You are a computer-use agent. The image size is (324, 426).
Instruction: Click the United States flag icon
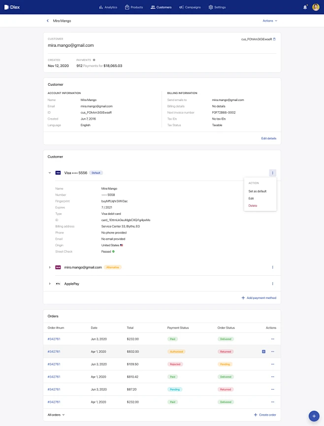click(122, 245)
